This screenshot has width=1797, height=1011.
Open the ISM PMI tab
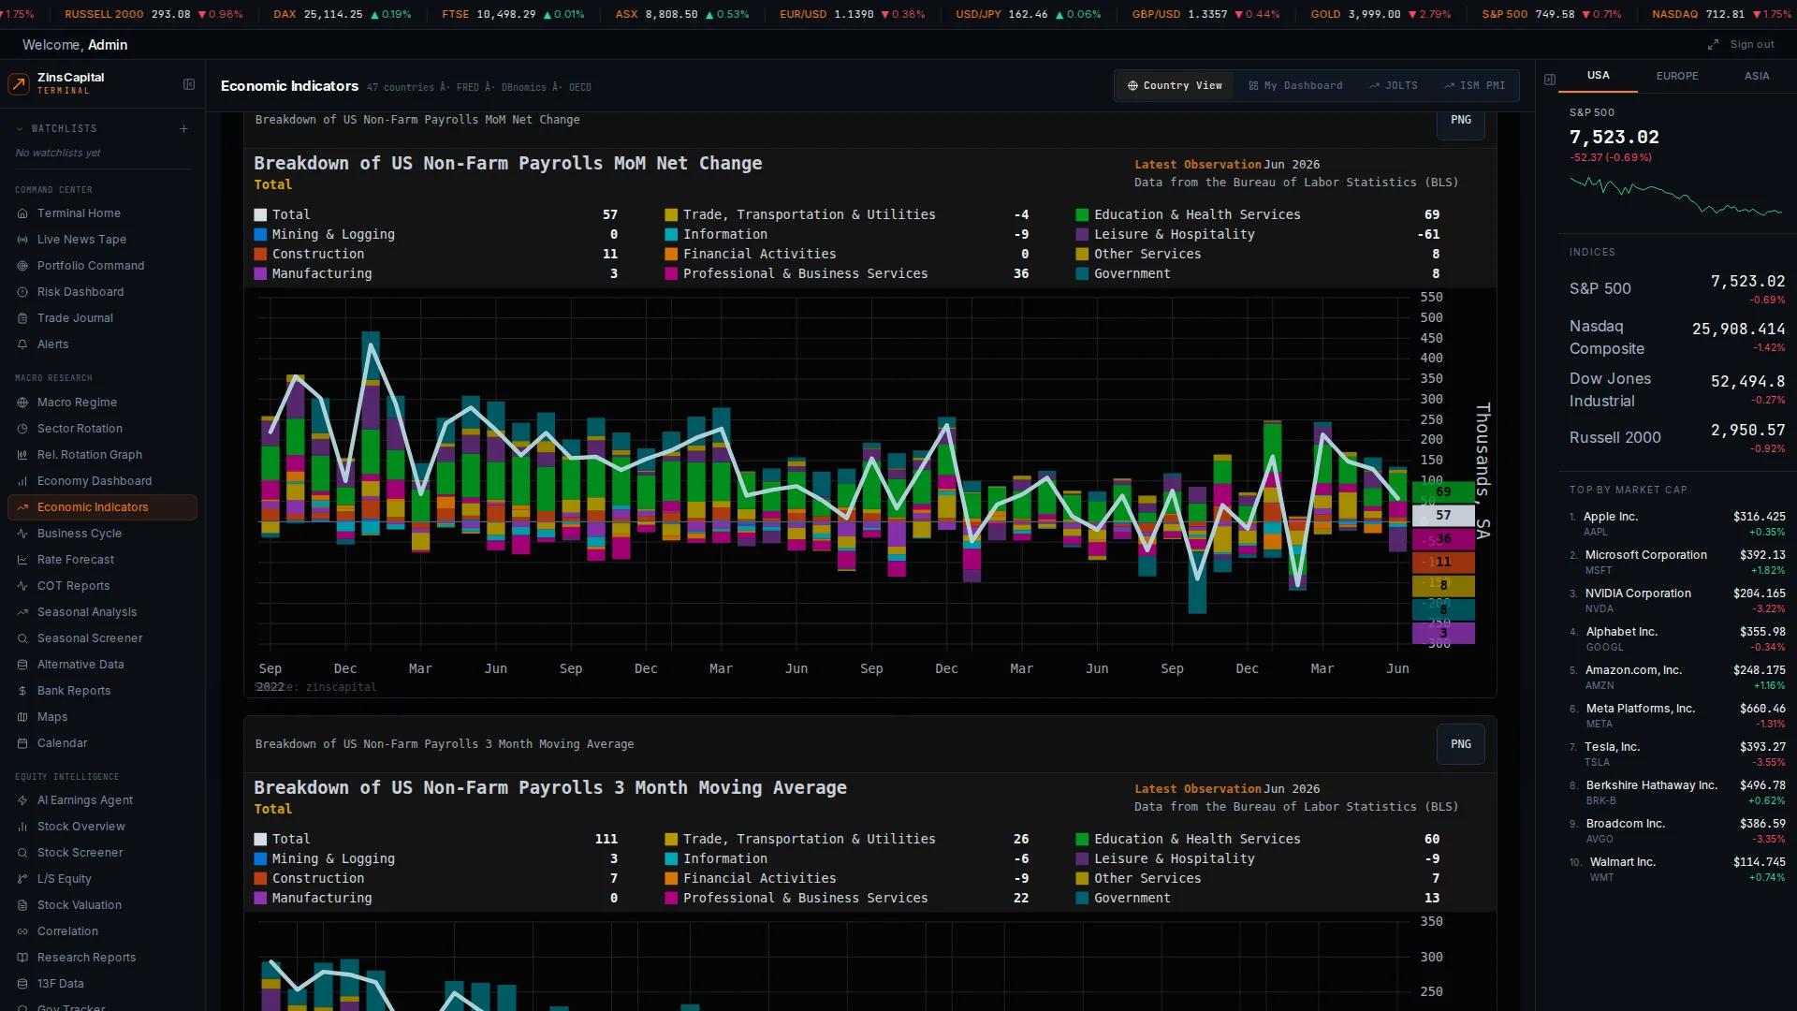(1475, 85)
